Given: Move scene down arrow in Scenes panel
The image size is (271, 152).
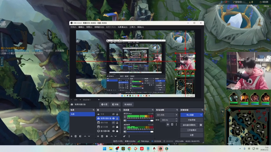Looking at the screenshot, I should click(x=89, y=136).
